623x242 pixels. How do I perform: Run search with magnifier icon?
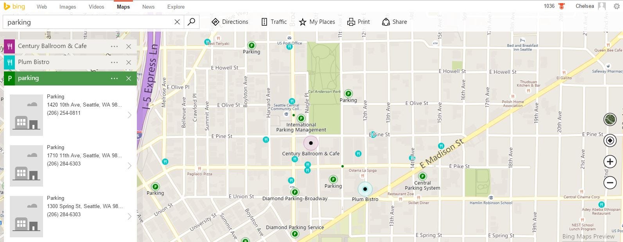[191, 22]
